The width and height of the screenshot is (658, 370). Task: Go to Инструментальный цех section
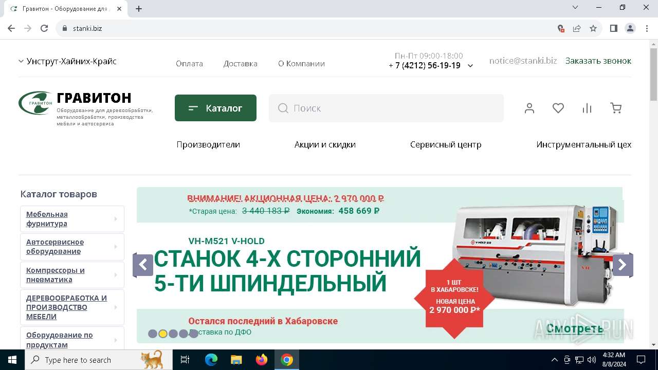pos(583,144)
